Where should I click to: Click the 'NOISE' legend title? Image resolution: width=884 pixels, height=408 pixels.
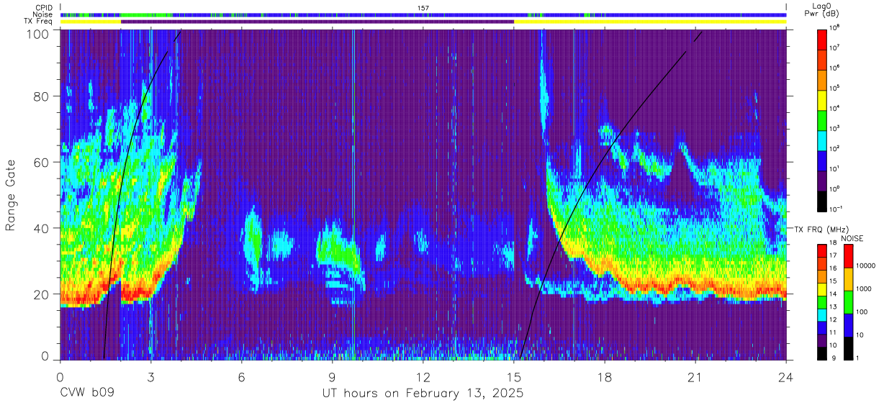tap(853, 238)
